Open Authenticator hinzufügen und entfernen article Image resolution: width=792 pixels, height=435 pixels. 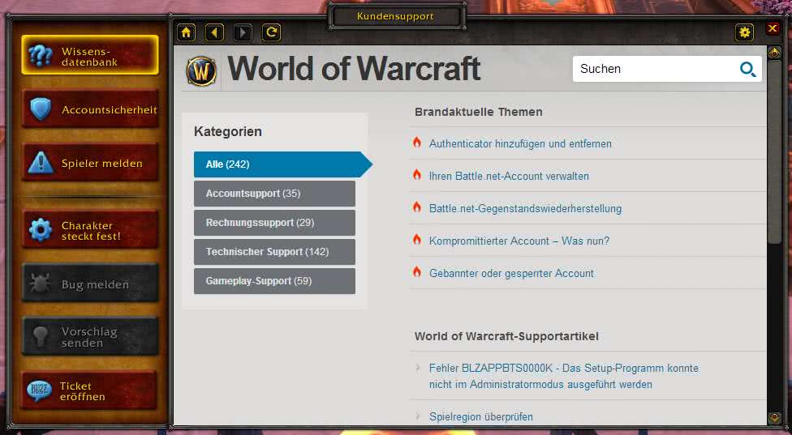520,143
